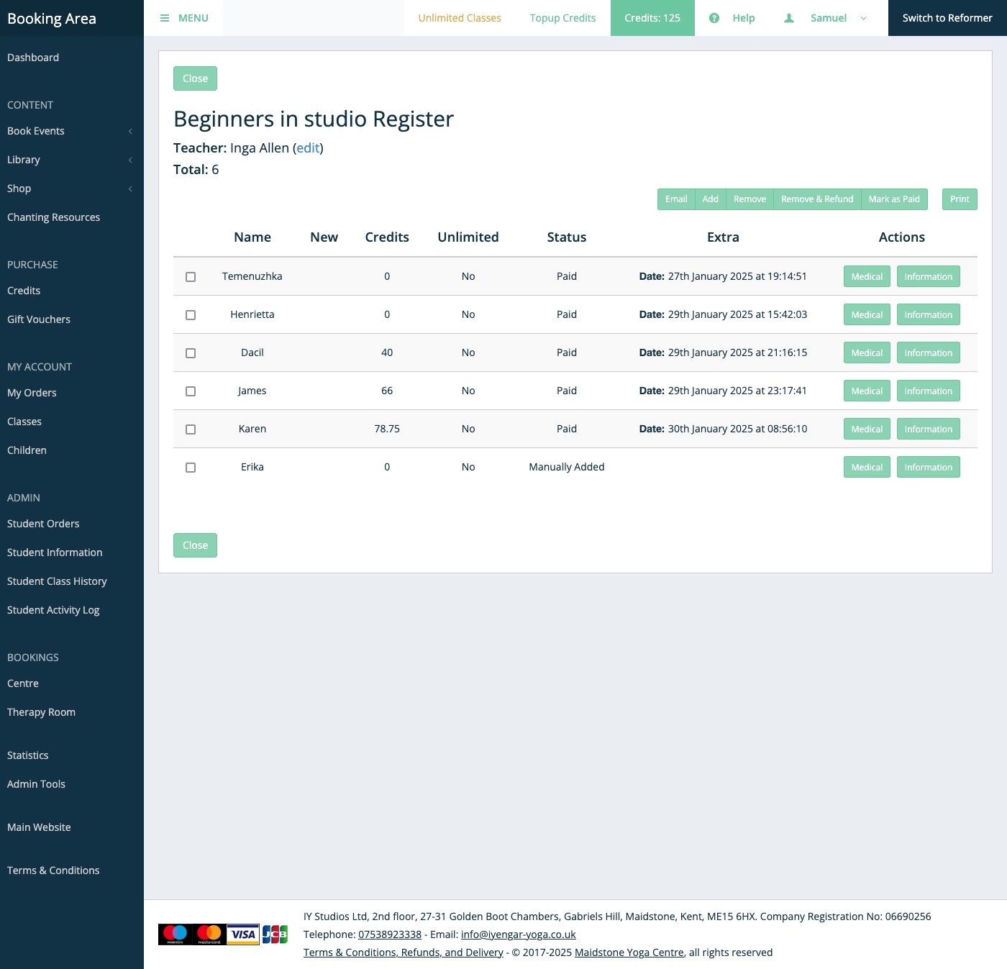Click the bottom Close button
The image size is (1007, 969).
pos(195,545)
